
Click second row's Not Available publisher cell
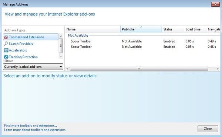tap(132, 47)
